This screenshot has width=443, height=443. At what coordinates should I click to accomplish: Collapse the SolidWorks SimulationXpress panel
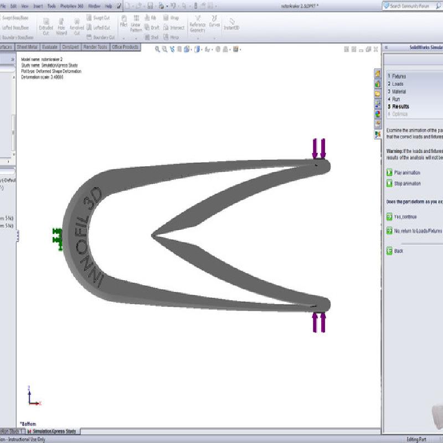click(386, 48)
